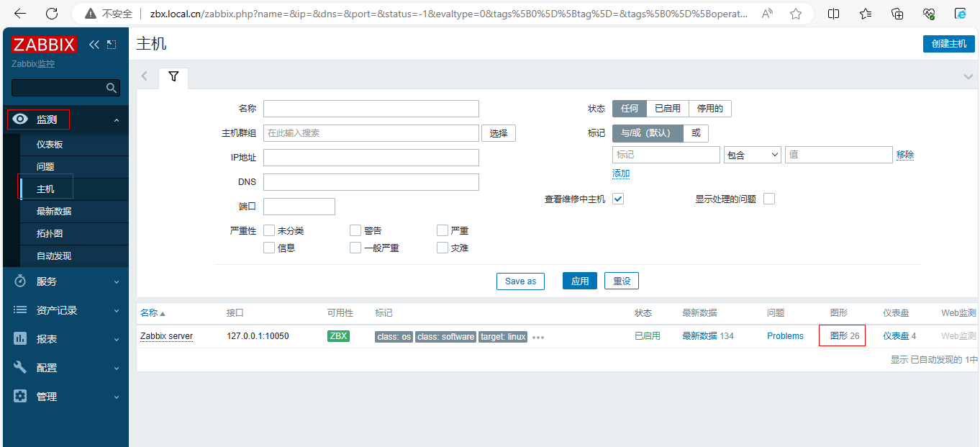980x447 pixels.
Task: Click the filter funnel tab icon
Action: pos(173,76)
